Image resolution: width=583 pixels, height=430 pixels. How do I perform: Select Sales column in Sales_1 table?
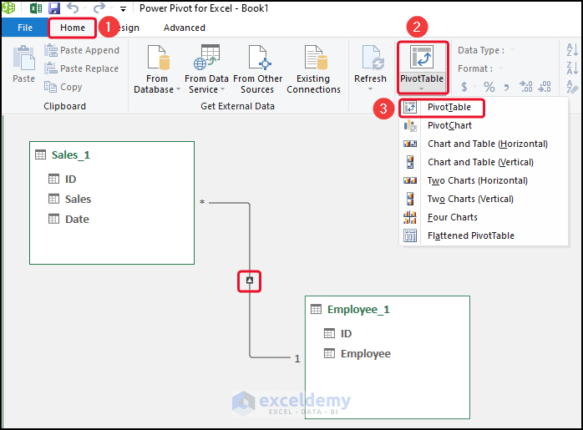69,200
